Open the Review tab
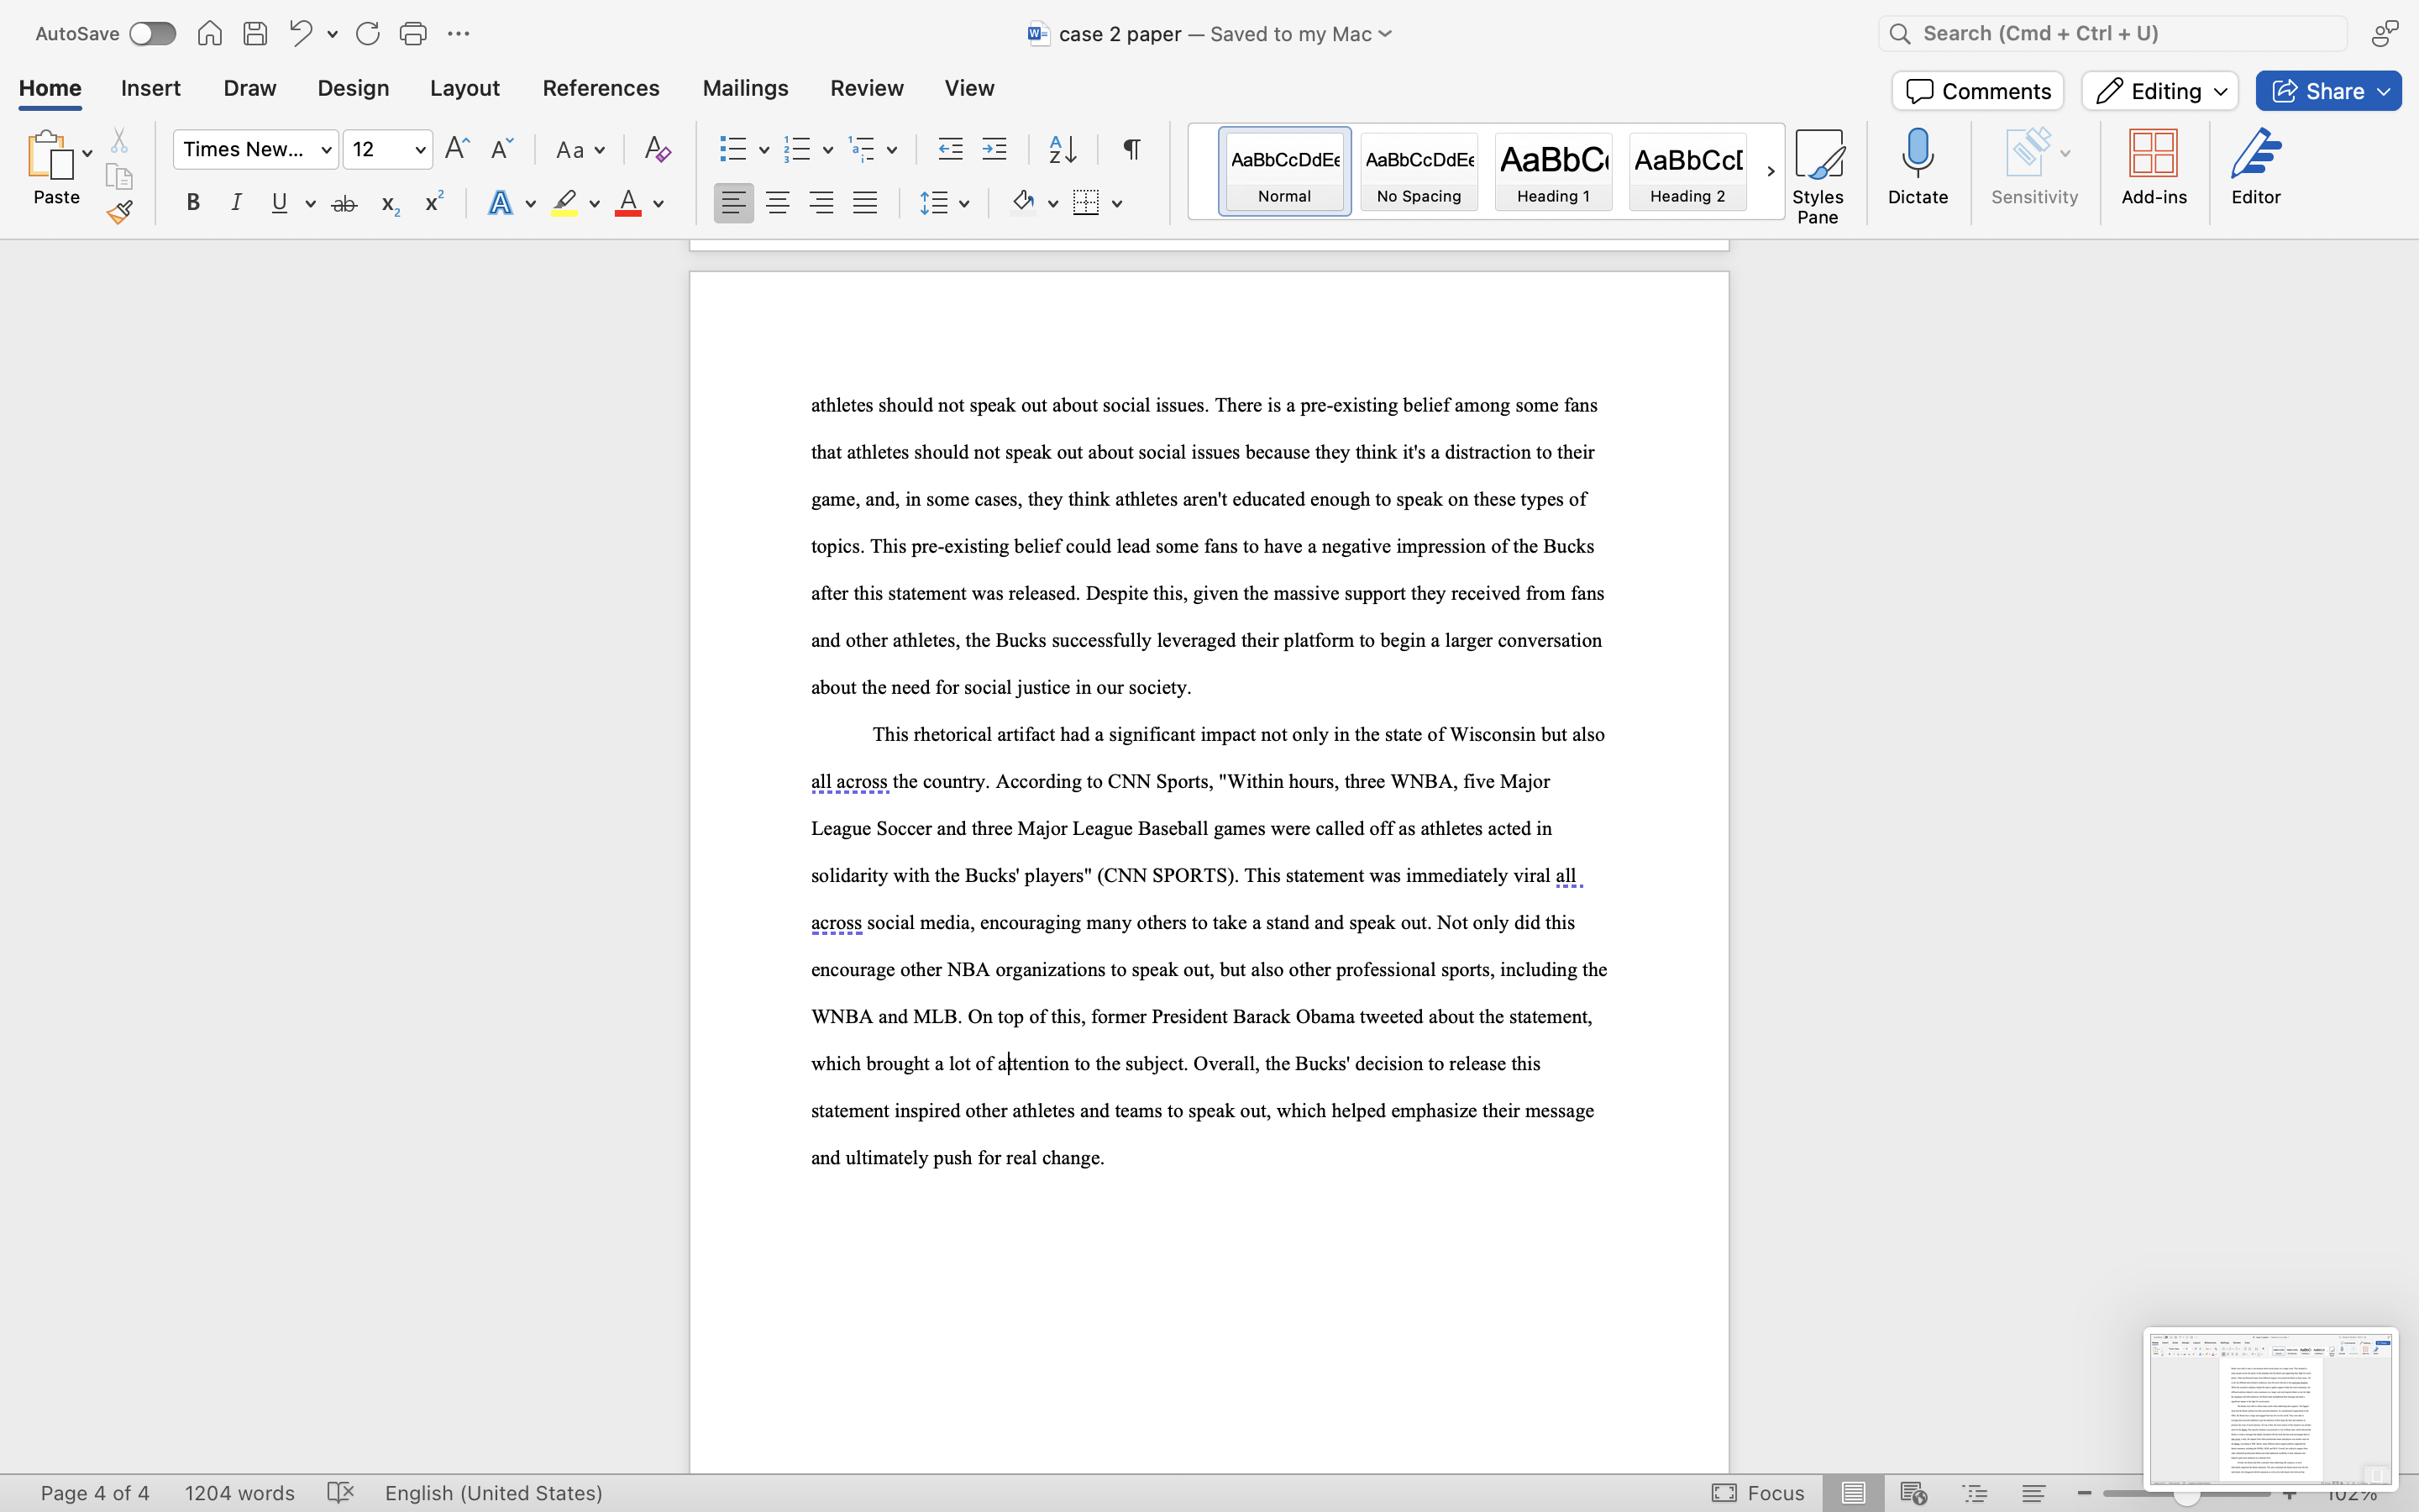Screen dimensions: 2419x1512 pyautogui.click(x=866, y=88)
